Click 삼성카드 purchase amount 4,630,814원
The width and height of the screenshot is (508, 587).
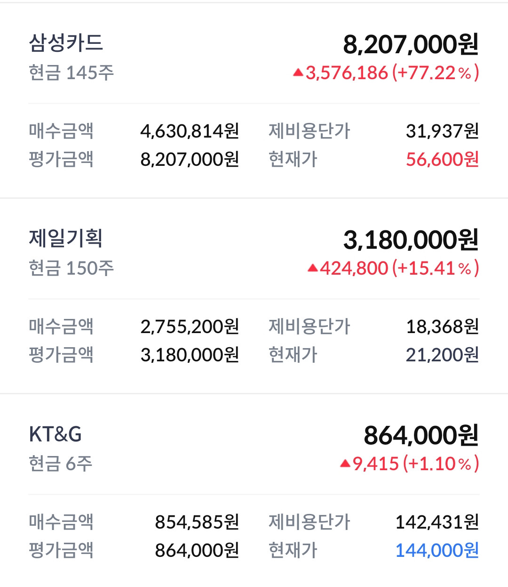190,131
